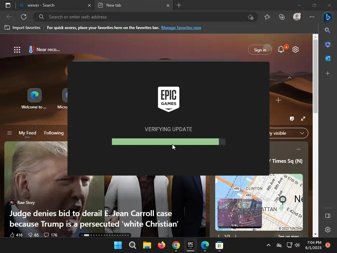Viewport: 337px width, 253px height.
Task: Open the 'Judge denies bid' news headline
Action: pos(94,219)
